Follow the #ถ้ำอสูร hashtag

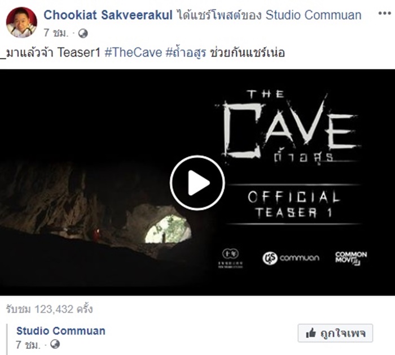(186, 53)
